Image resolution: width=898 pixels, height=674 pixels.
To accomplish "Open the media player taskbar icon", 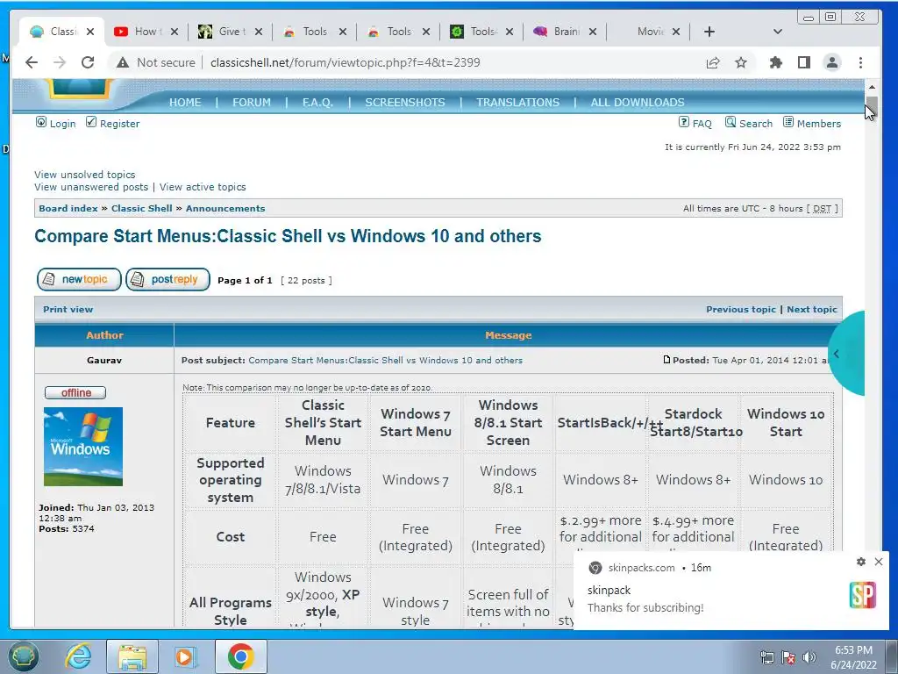I will click(x=186, y=656).
